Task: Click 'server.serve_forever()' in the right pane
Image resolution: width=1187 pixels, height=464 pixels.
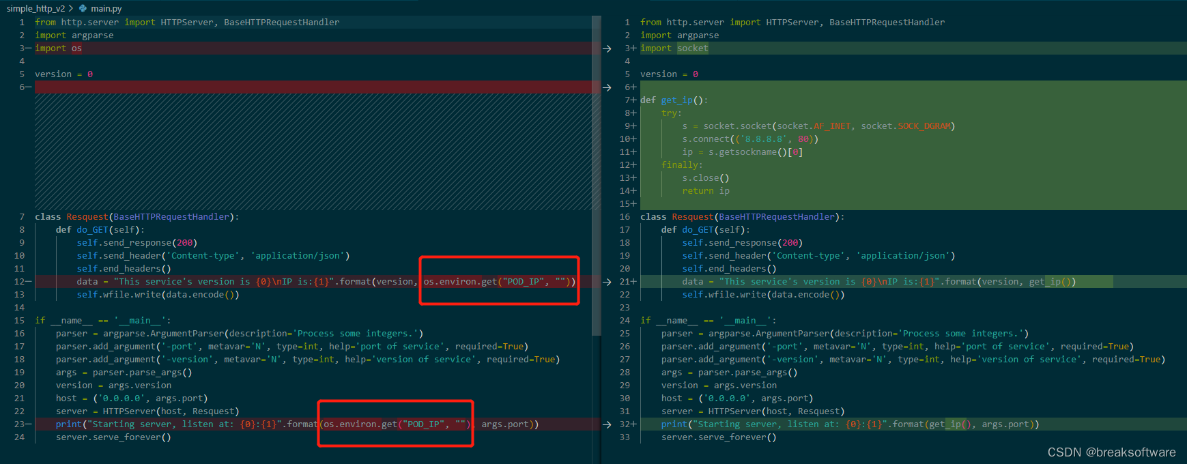Action: point(719,437)
